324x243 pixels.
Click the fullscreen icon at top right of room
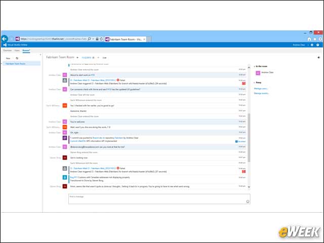(x=318, y=57)
